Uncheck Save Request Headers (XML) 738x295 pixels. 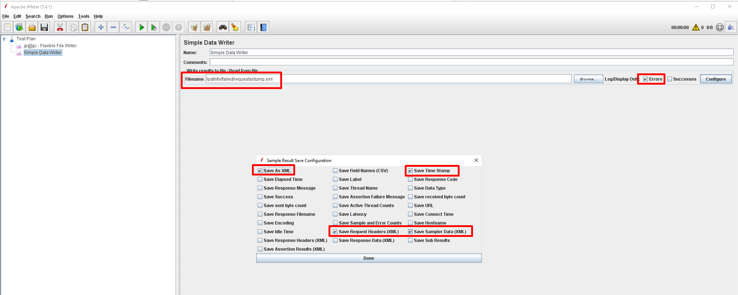click(x=335, y=232)
